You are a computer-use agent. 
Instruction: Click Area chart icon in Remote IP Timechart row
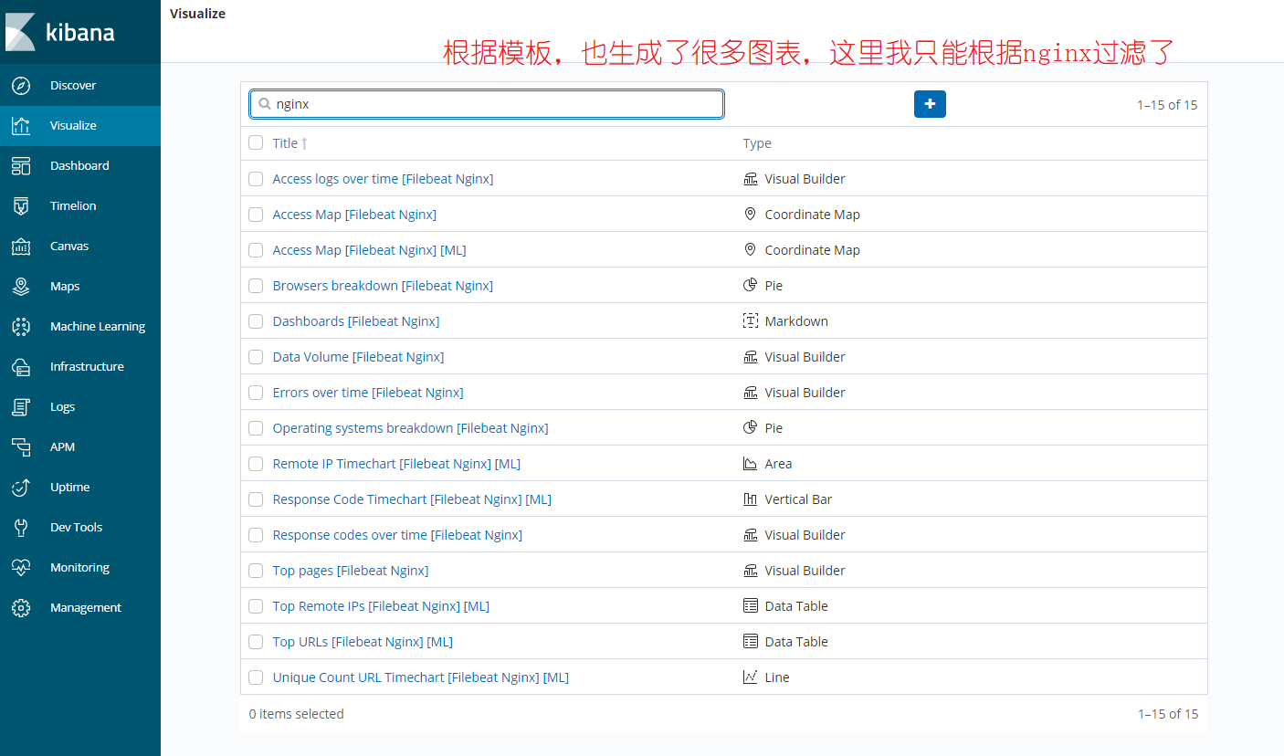click(x=751, y=464)
